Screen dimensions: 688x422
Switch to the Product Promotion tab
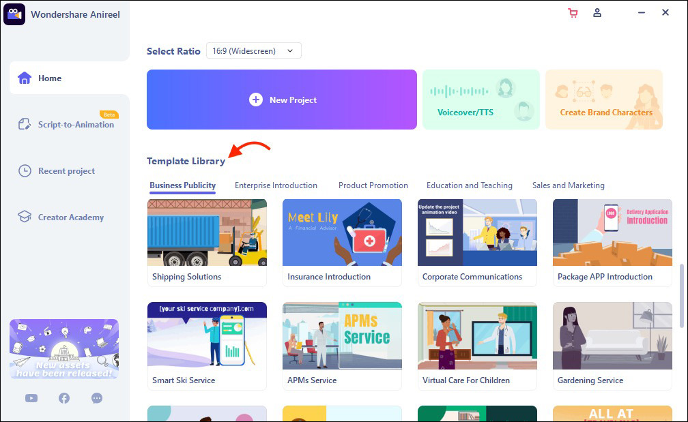(373, 185)
